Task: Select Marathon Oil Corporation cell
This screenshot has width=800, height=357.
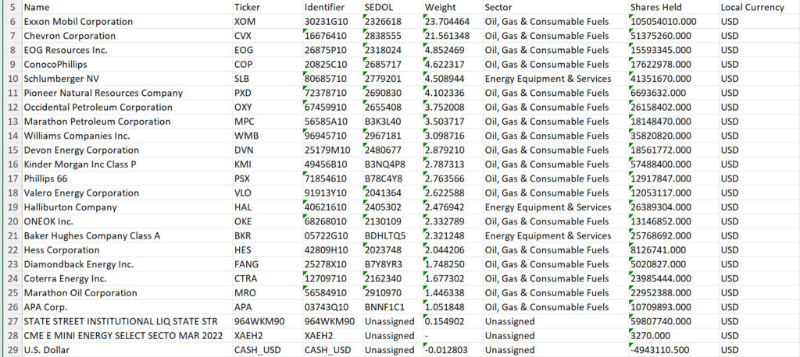Action: [x=127, y=293]
